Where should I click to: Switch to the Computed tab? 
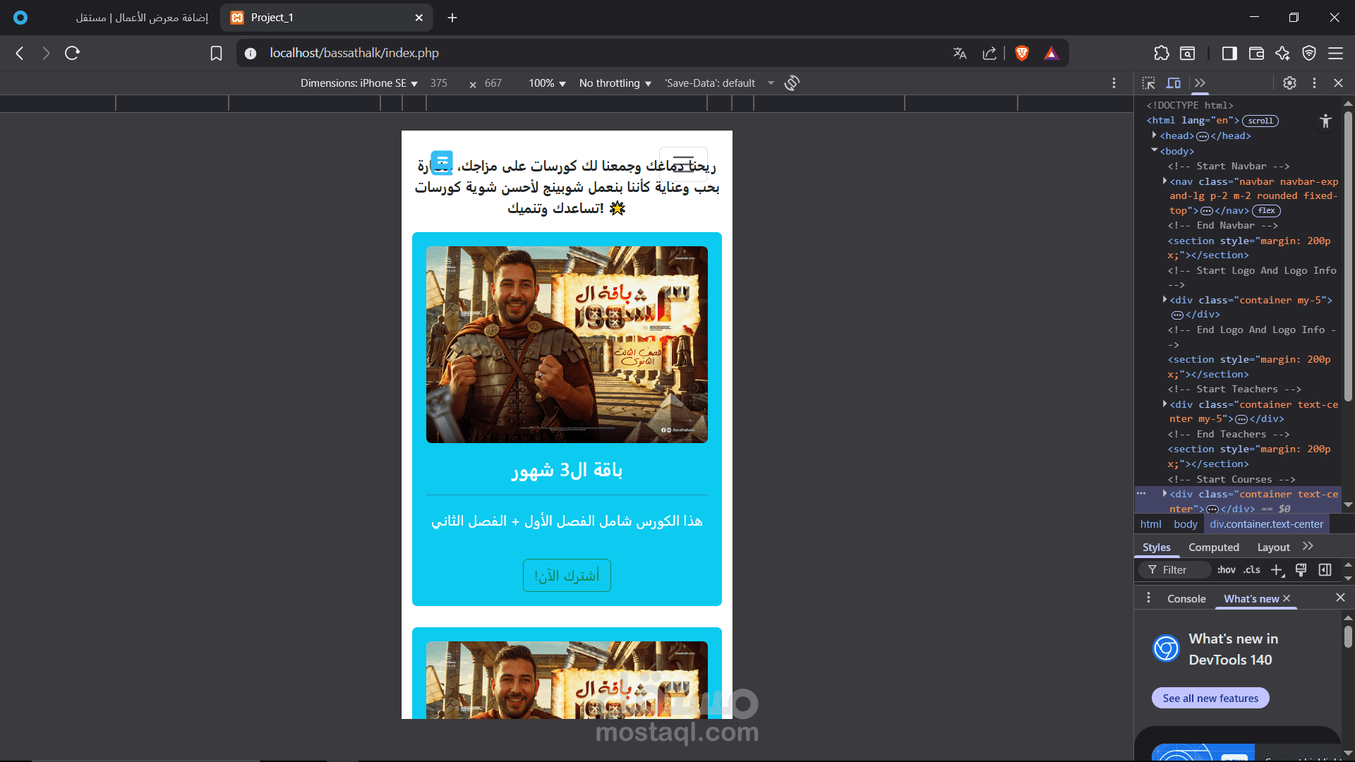(x=1214, y=548)
